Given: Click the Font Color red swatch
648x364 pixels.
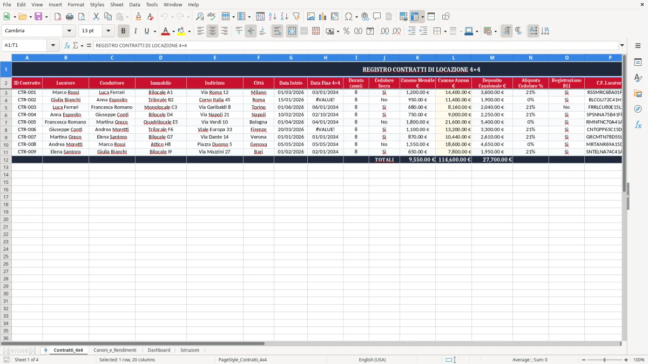Looking at the screenshot, I should (166, 31).
